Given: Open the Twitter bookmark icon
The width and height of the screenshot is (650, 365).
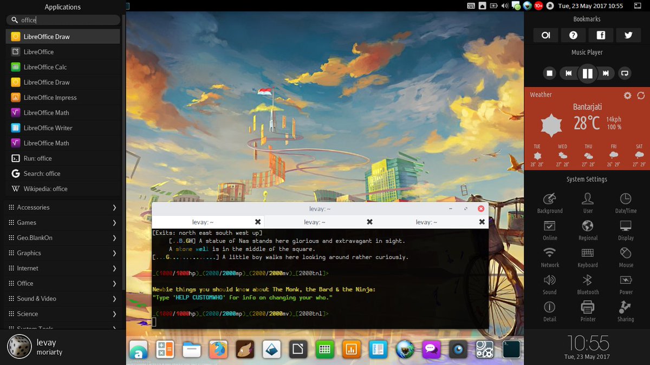Looking at the screenshot, I should (x=628, y=35).
